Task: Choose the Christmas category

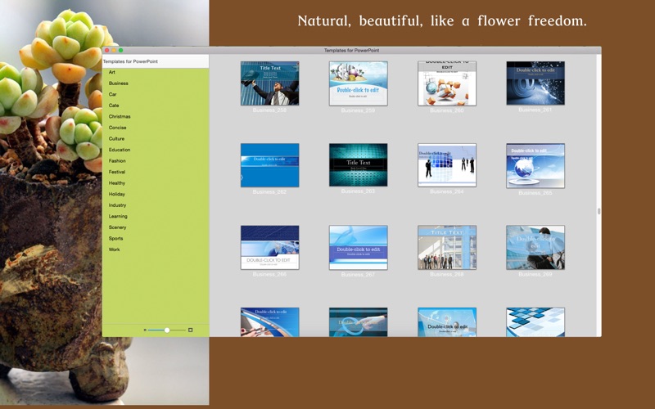Action: pos(120,116)
